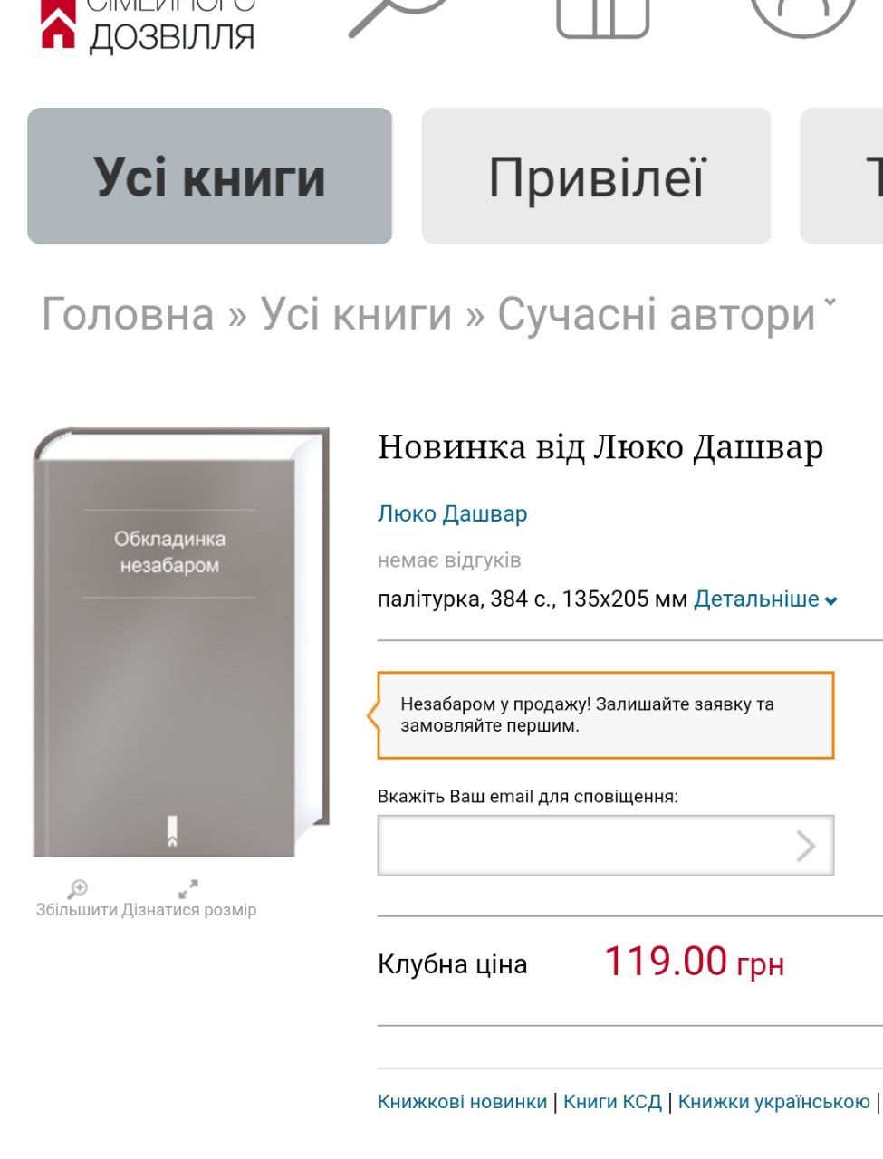883x1159 pixels.
Task: Select the Усі книги tab
Action: [209, 176]
